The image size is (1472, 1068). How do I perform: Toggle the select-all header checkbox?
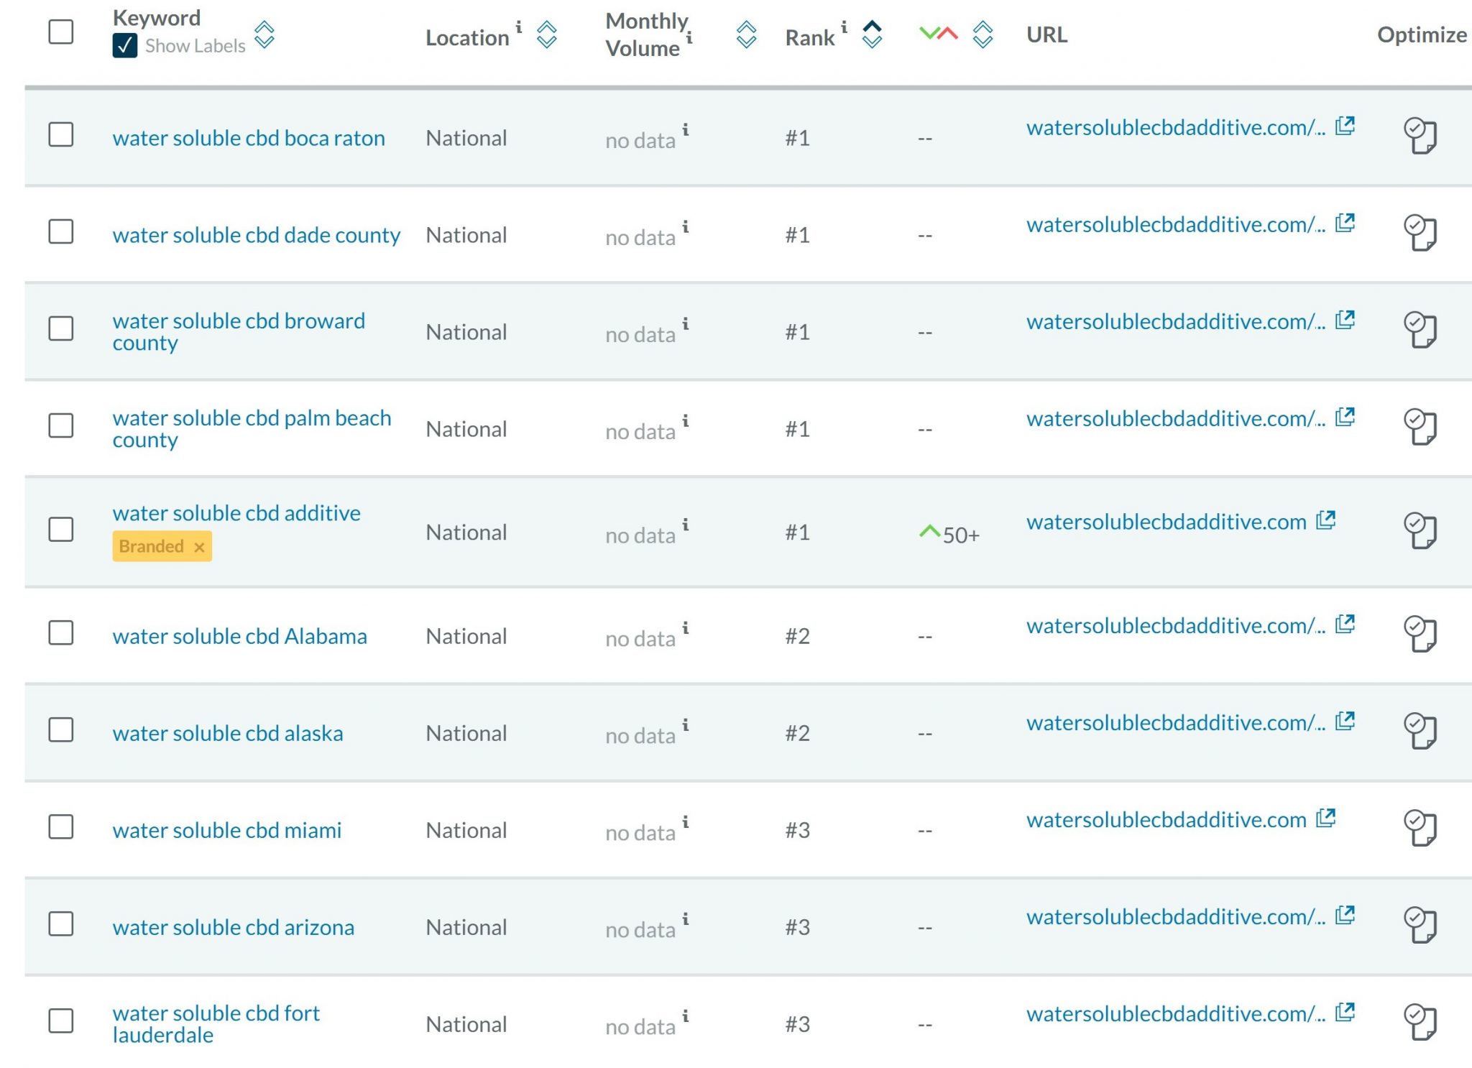pos(61,32)
